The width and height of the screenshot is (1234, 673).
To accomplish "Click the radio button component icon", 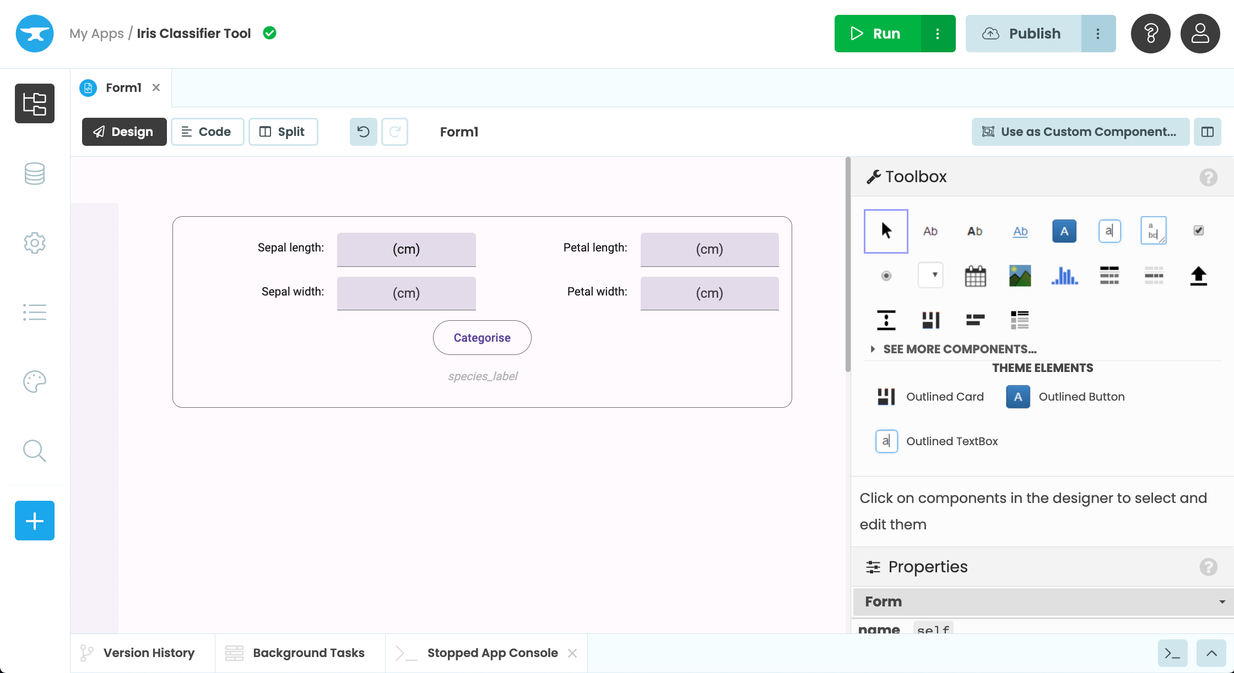I will click(886, 275).
